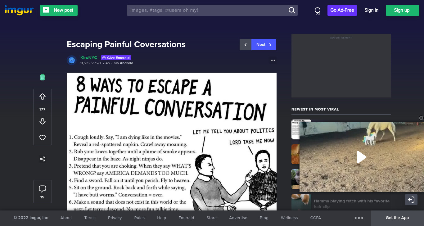The width and height of the screenshot is (424, 226).
Task: Open Rules in the footer
Action: [139, 218]
